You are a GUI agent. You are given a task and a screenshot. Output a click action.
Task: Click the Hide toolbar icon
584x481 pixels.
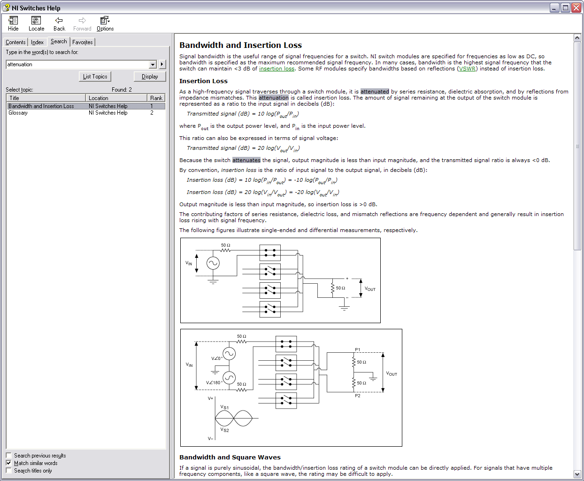pos(13,21)
